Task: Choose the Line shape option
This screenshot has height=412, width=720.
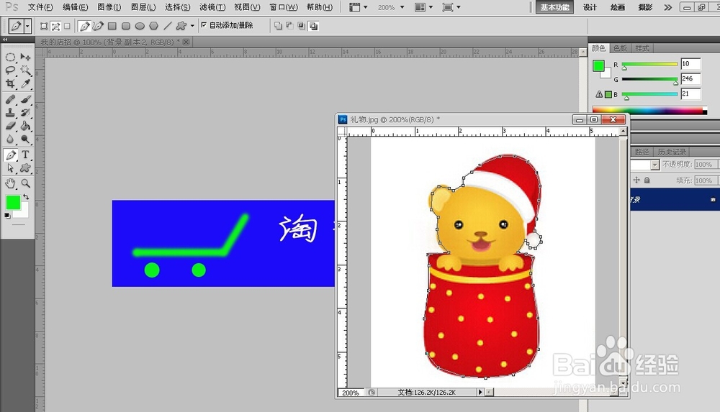Action: click(168, 26)
